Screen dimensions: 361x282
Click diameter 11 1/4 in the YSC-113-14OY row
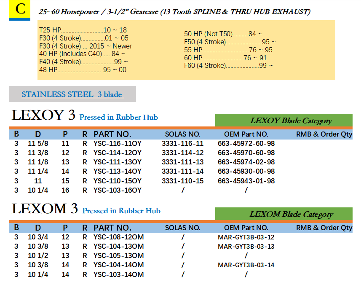click(x=38, y=171)
